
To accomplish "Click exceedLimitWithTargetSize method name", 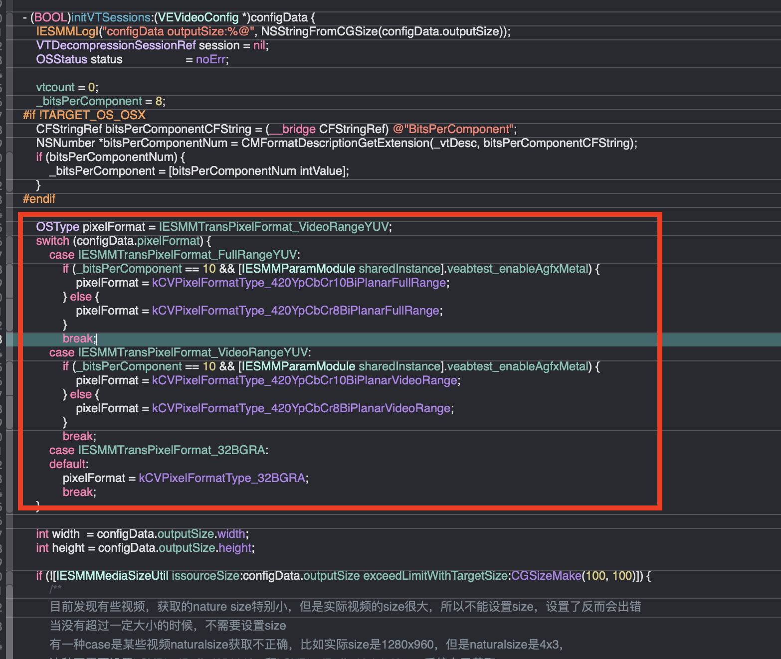I will (436, 576).
